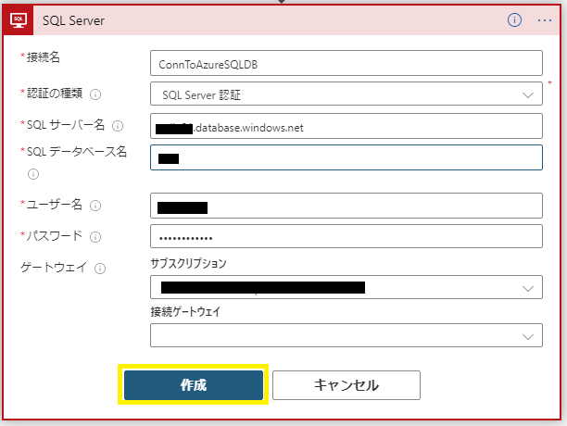This screenshot has height=426, width=567.
Task: Click the SQL Server connector icon
Action: click(x=19, y=20)
